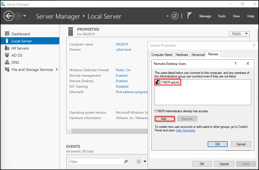Viewport: 259px width, 170px height.
Task: Open File and Storage Services
Action: pos(30,70)
